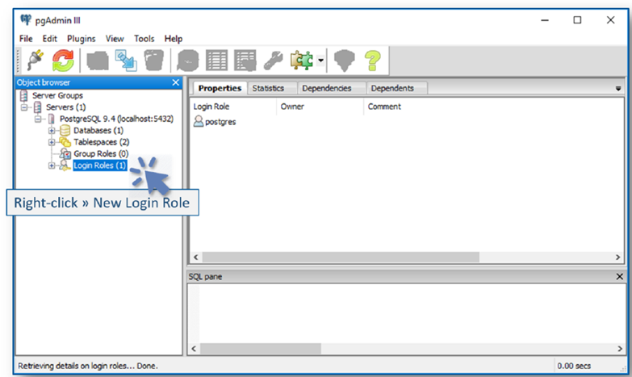Click the Drop object trash icon

point(153,61)
